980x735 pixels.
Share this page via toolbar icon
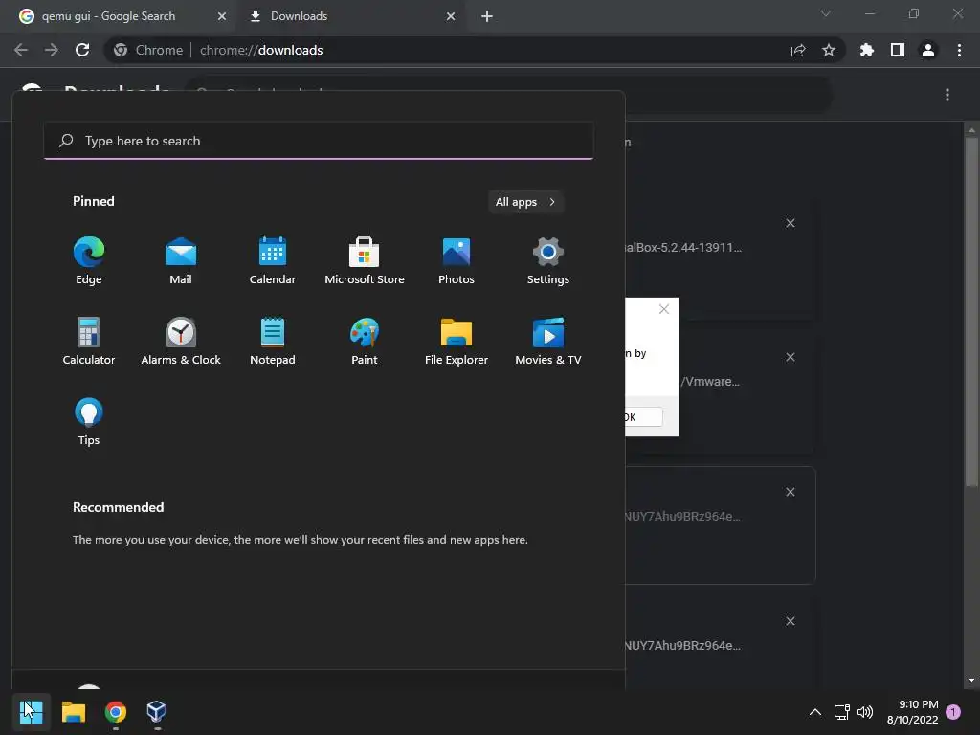point(798,50)
